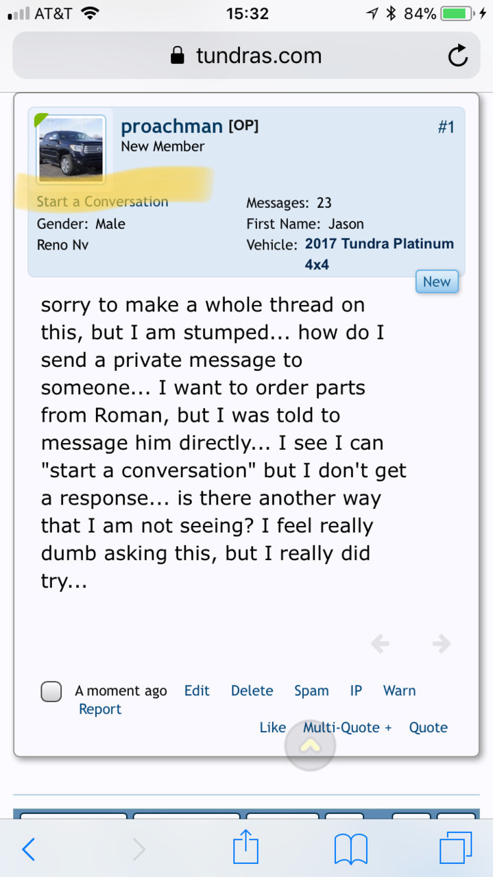Image resolution: width=493 pixels, height=877 pixels.
Task: Open the Safari tabs overview icon
Action: tap(456, 848)
